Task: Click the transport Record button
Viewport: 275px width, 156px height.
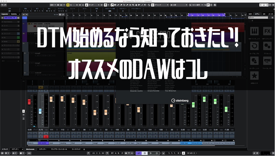Action: pyautogui.click(x=157, y=153)
